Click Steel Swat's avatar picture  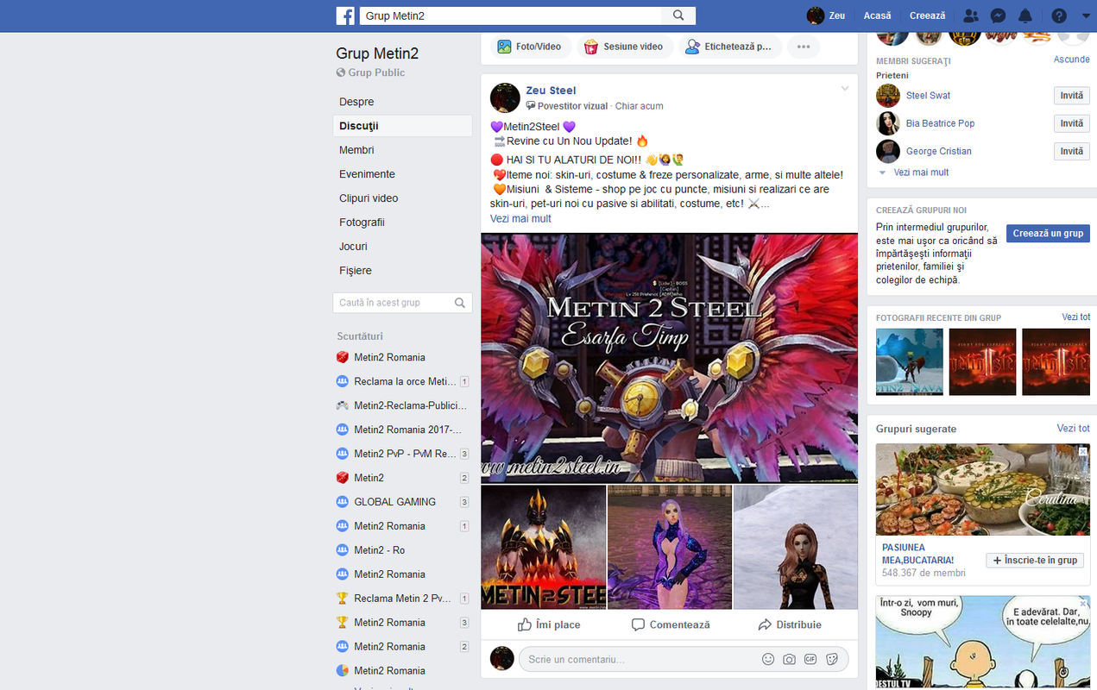pyautogui.click(x=888, y=96)
